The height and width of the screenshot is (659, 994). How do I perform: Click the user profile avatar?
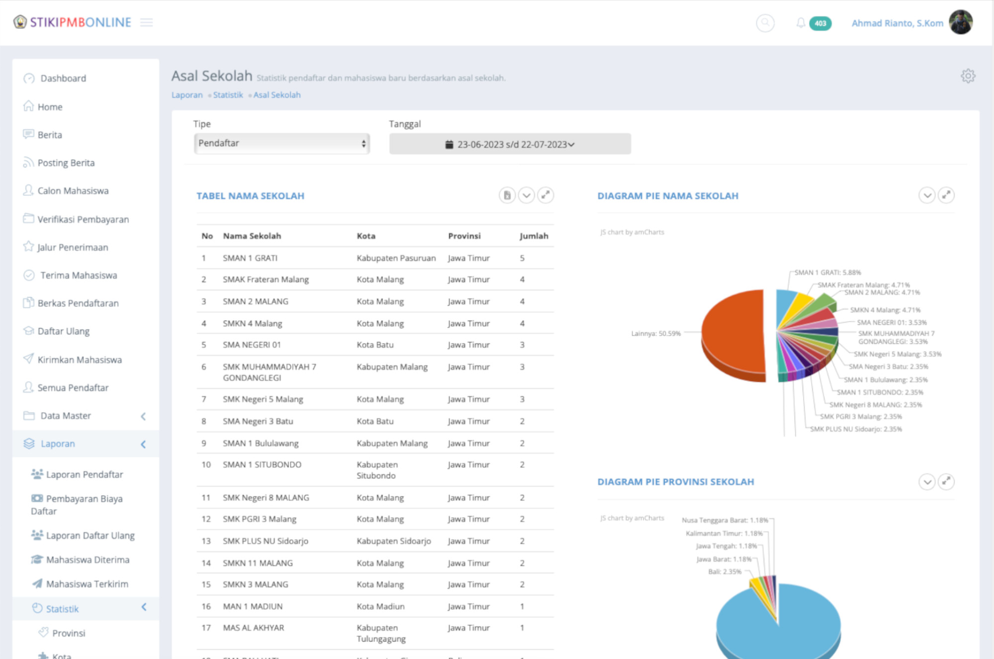point(960,22)
